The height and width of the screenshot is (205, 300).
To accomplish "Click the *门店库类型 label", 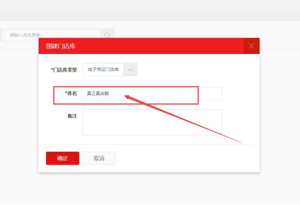I will 64,70.
